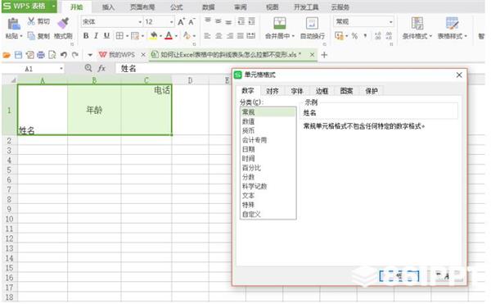Image resolution: width=491 pixels, height=304 pixels.
Task: Select 自定义 in the category list
Action: click(268, 215)
